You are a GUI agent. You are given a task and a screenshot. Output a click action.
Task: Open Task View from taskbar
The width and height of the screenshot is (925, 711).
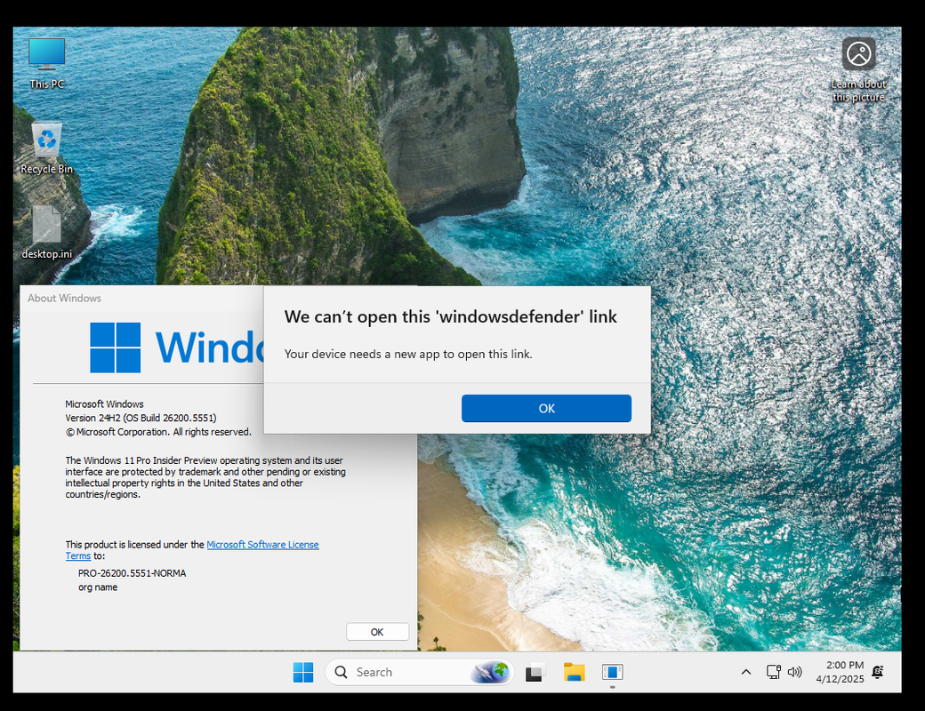535,672
